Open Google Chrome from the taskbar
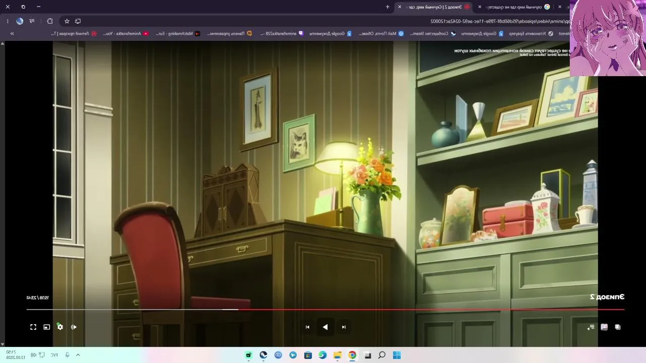The height and width of the screenshot is (363, 646). click(x=352, y=355)
